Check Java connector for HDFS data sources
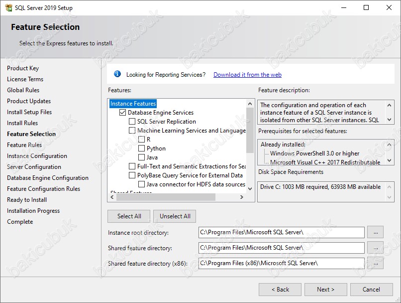This screenshot has height=303, width=401. click(x=141, y=184)
